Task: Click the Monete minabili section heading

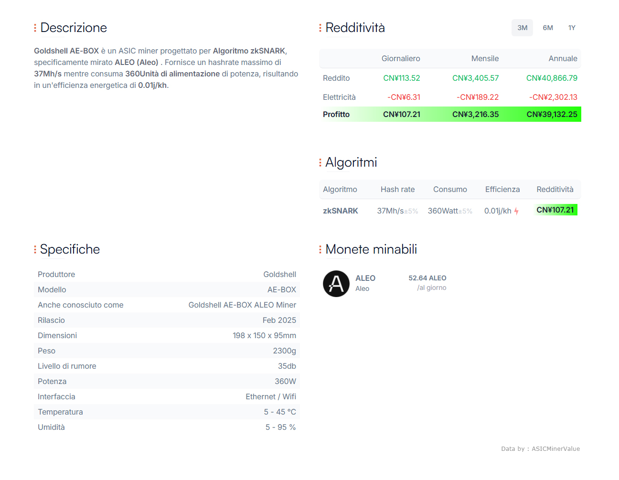Action: [x=371, y=249]
